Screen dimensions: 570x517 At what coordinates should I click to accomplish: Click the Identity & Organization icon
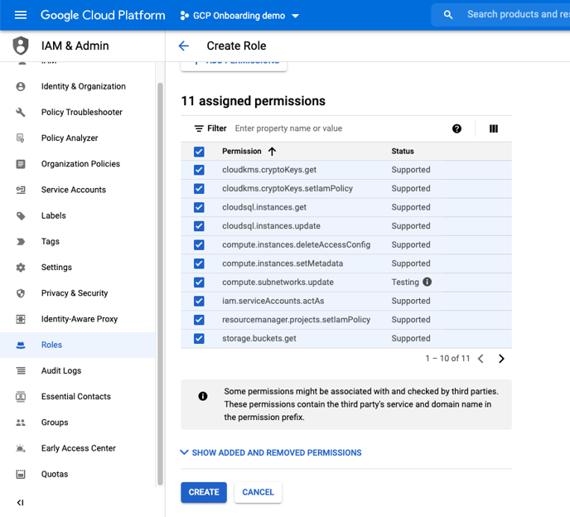pyautogui.click(x=21, y=86)
